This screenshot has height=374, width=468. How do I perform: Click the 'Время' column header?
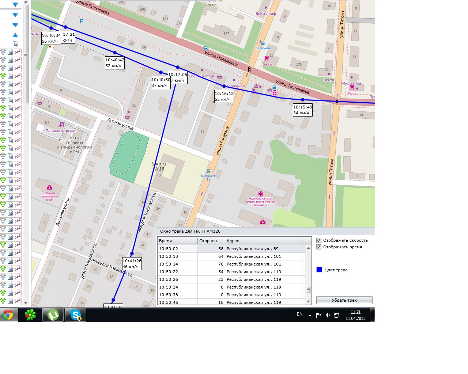tap(177, 241)
